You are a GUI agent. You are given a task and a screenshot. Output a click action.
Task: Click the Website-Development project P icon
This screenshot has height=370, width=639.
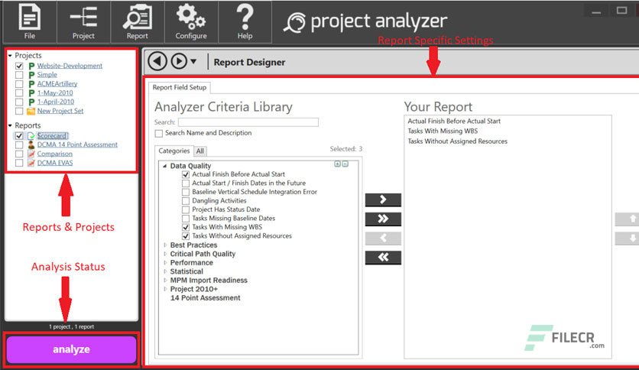(x=31, y=66)
